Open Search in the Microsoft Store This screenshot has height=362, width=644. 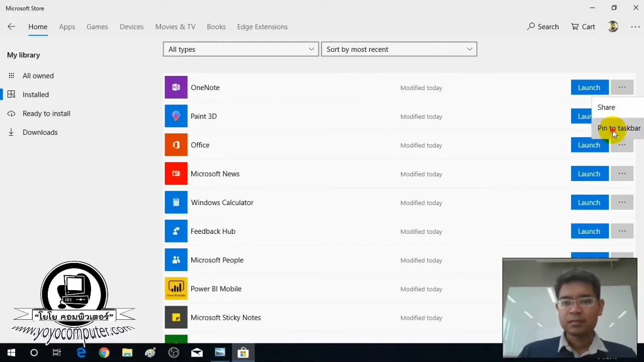click(x=542, y=27)
